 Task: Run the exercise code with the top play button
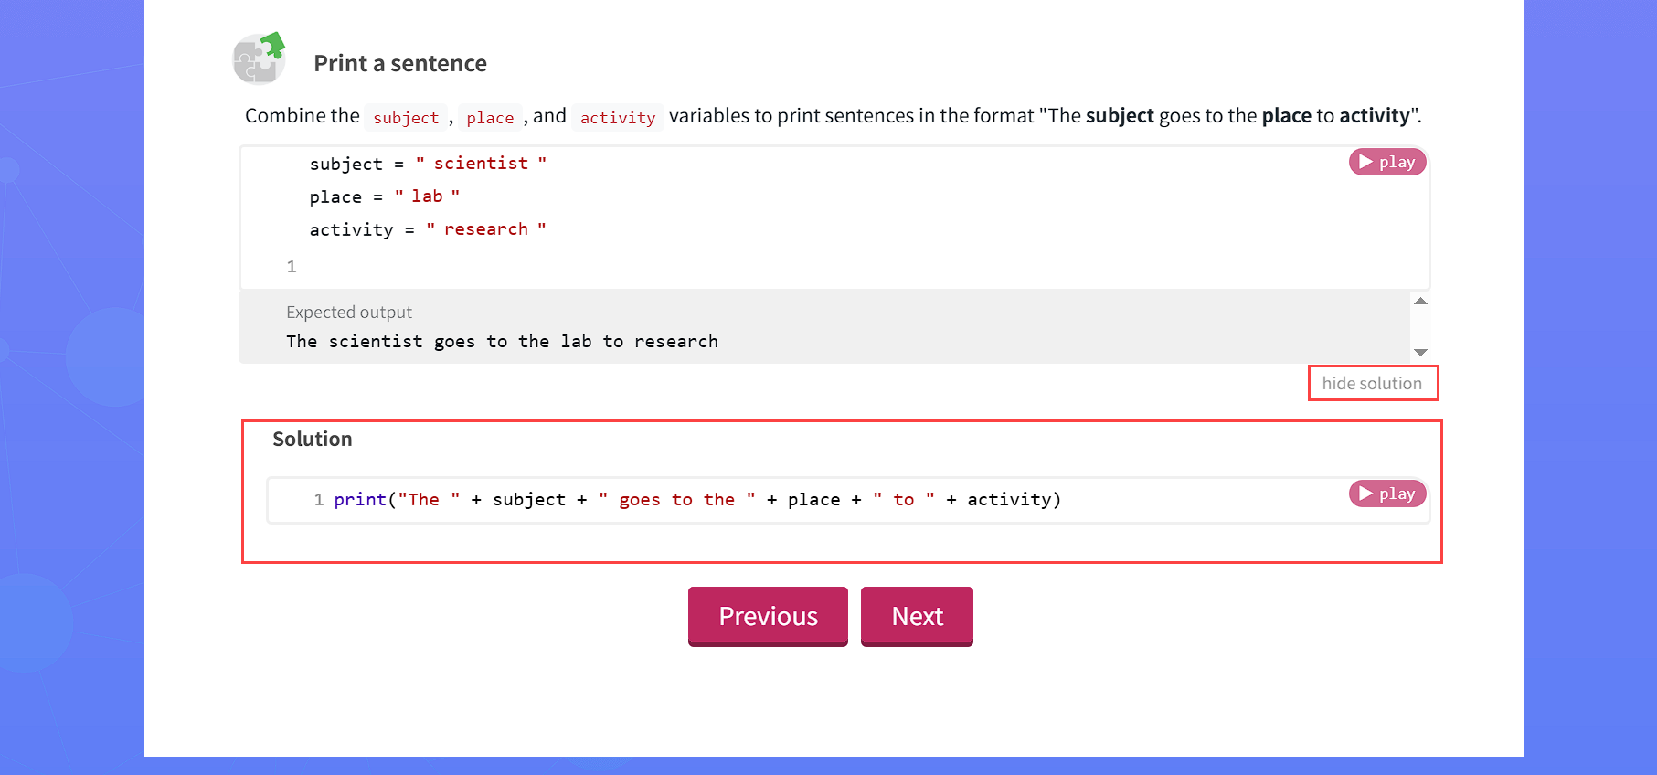click(x=1387, y=162)
